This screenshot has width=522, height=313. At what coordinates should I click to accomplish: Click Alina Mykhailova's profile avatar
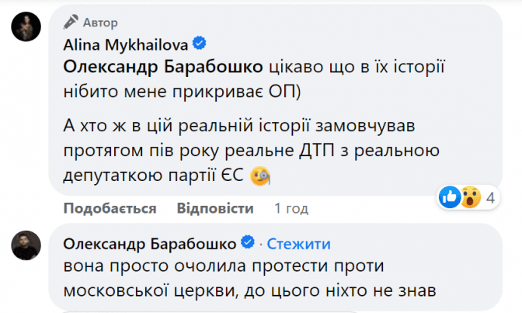25,29
